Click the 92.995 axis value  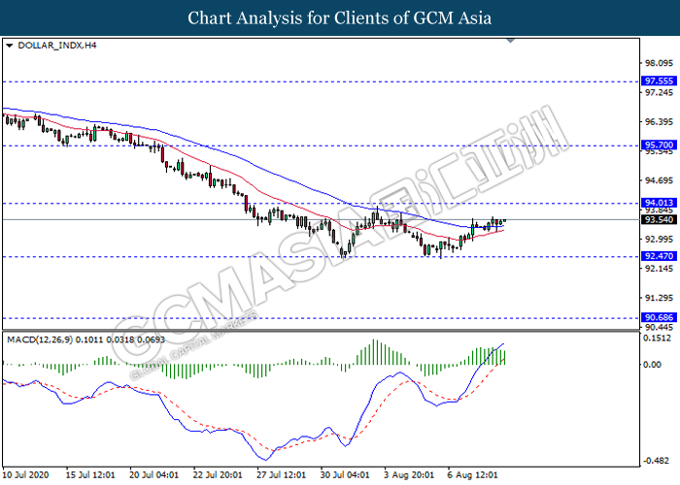click(x=660, y=240)
